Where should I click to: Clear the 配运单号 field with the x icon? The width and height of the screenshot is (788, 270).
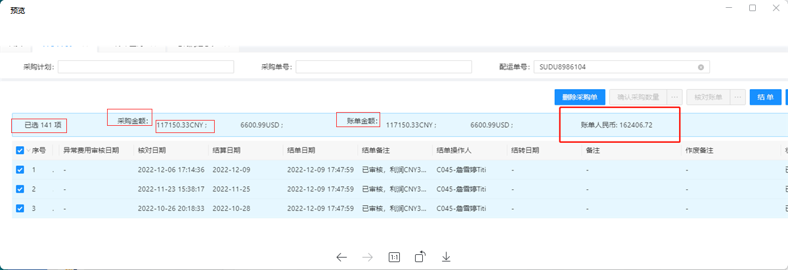pyautogui.click(x=701, y=67)
